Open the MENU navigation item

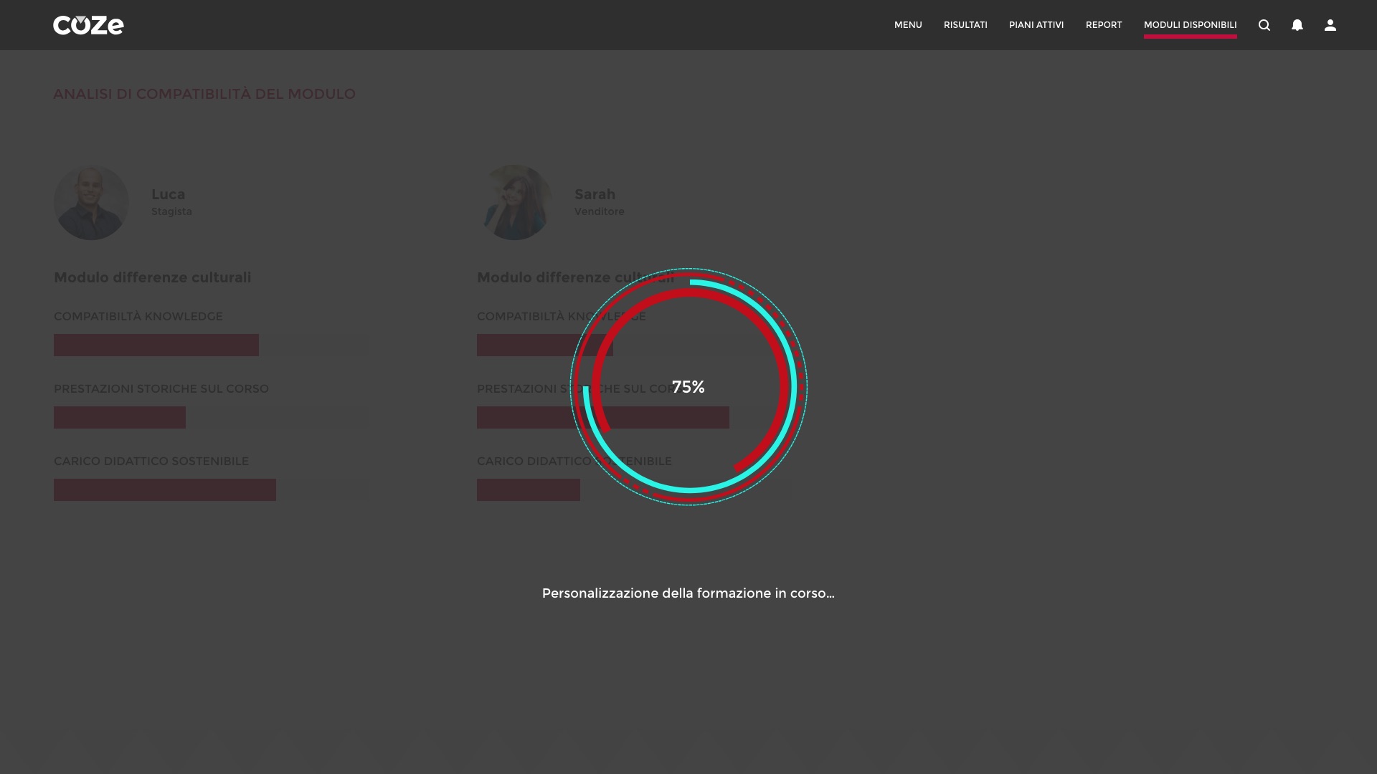tap(908, 25)
